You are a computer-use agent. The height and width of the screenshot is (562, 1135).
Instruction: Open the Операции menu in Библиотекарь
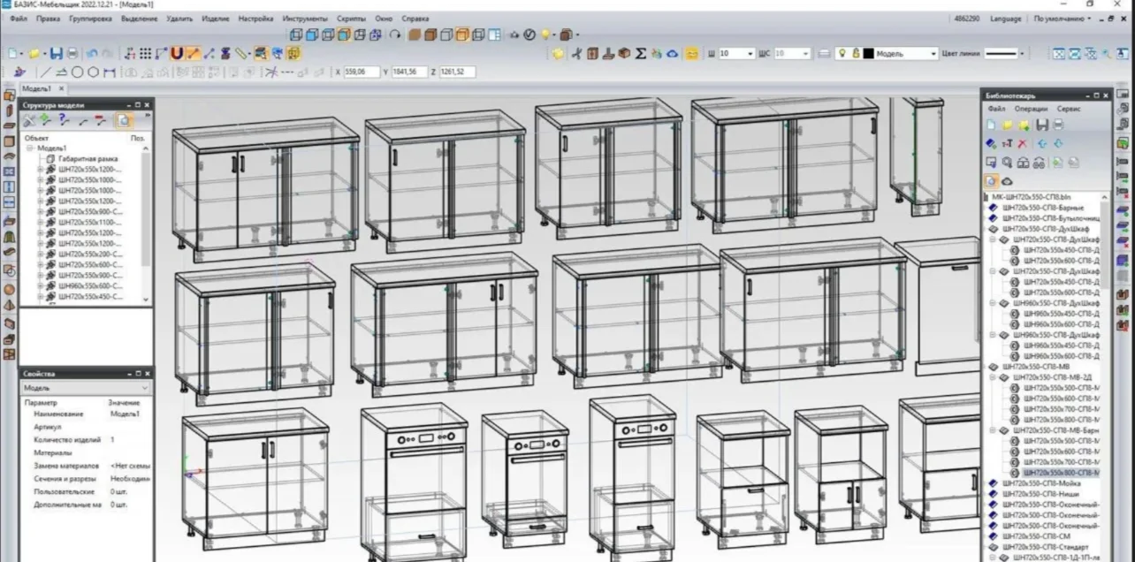(1031, 109)
